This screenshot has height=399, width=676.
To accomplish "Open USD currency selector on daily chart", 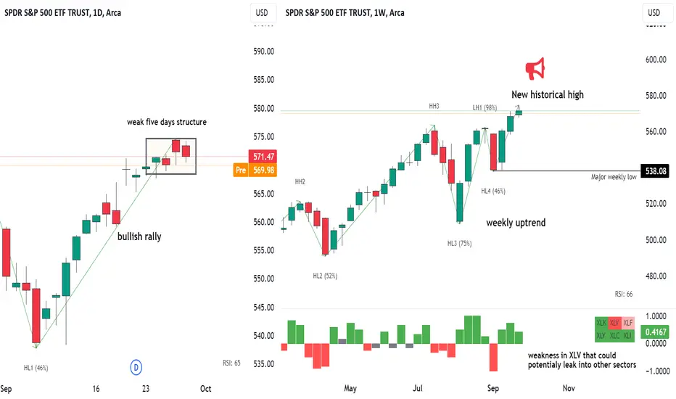I will (x=262, y=12).
